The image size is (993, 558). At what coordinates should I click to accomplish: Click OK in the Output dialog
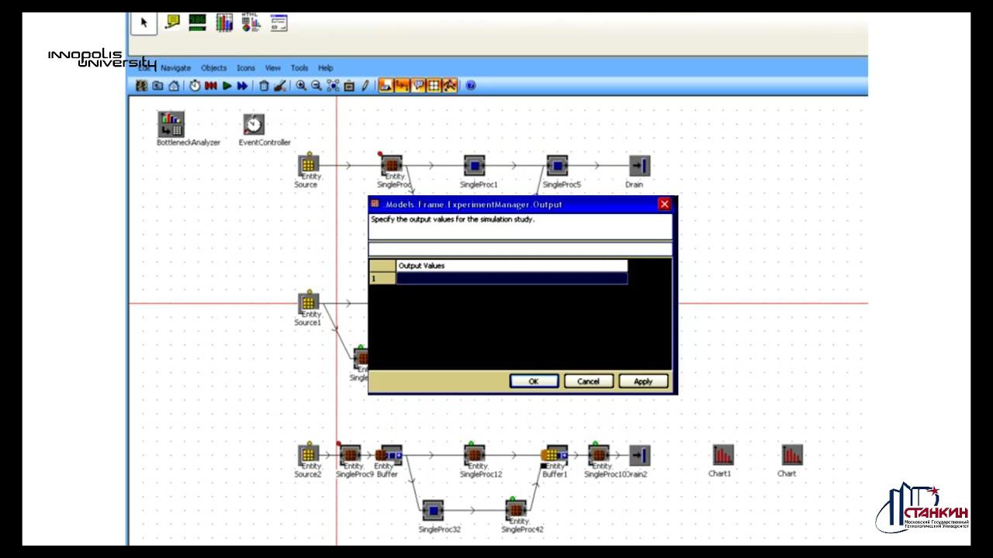tap(534, 381)
